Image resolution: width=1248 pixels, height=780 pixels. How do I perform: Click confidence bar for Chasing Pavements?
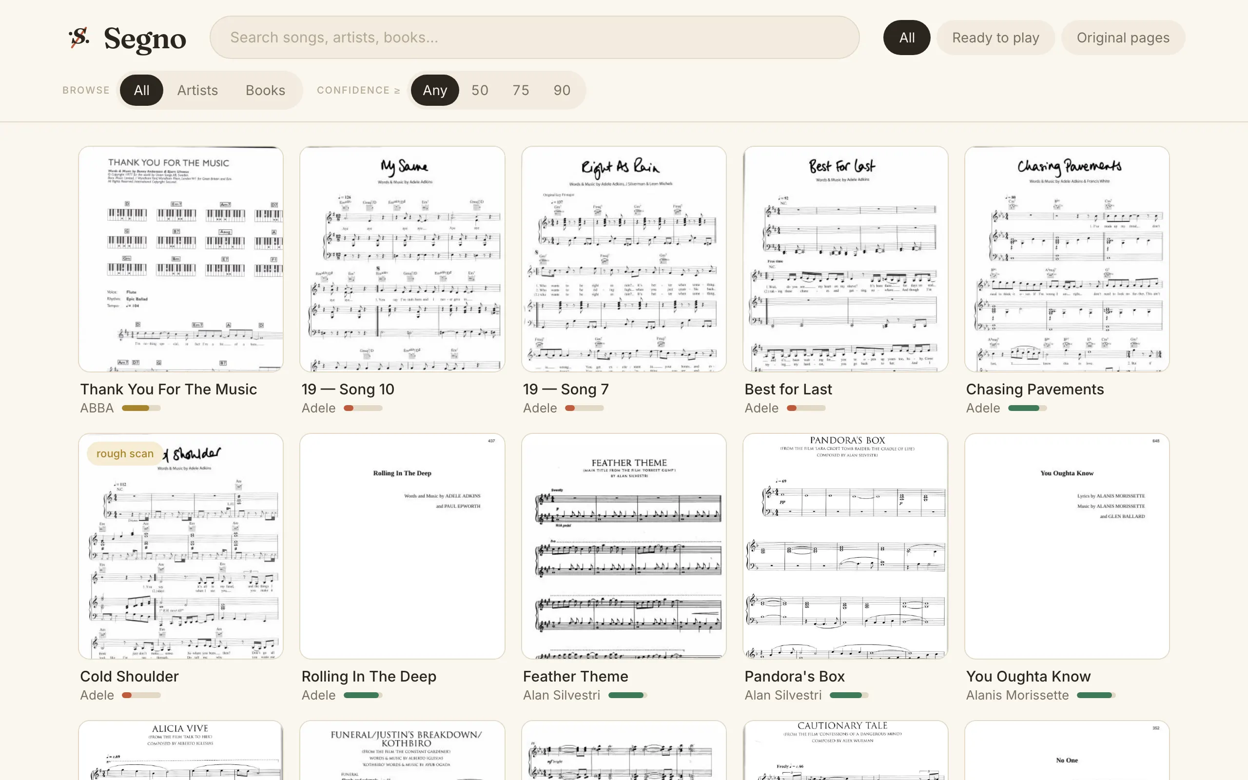[x=1027, y=408]
